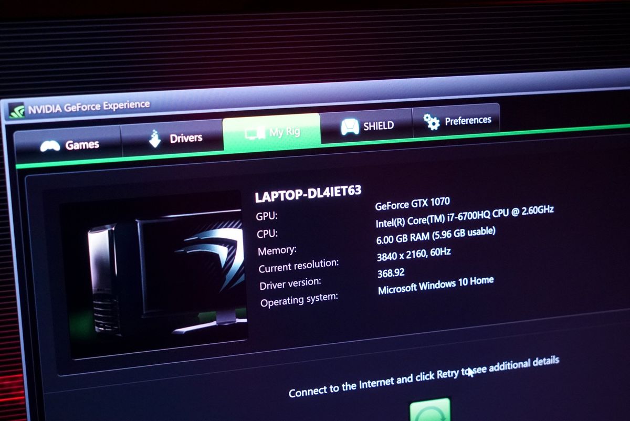Click the gears icon on Preferences tab
Screen dimensions: 630x421
click(x=432, y=122)
